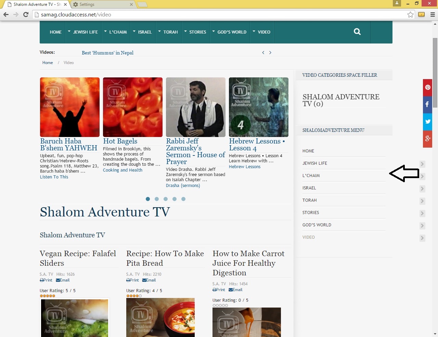Open site search magnifier icon
Screen dimensions: 438x337
tap(357, 32)
